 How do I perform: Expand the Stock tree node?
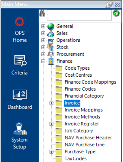pyautogui.click(x=43, y=47)
